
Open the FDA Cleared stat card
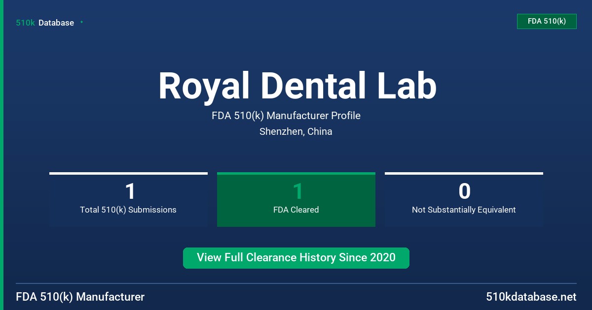pos(296,200)
